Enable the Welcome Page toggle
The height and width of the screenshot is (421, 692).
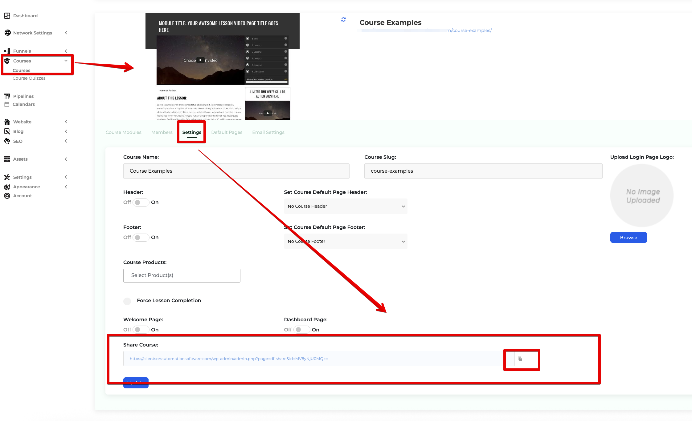pos(141,329)
